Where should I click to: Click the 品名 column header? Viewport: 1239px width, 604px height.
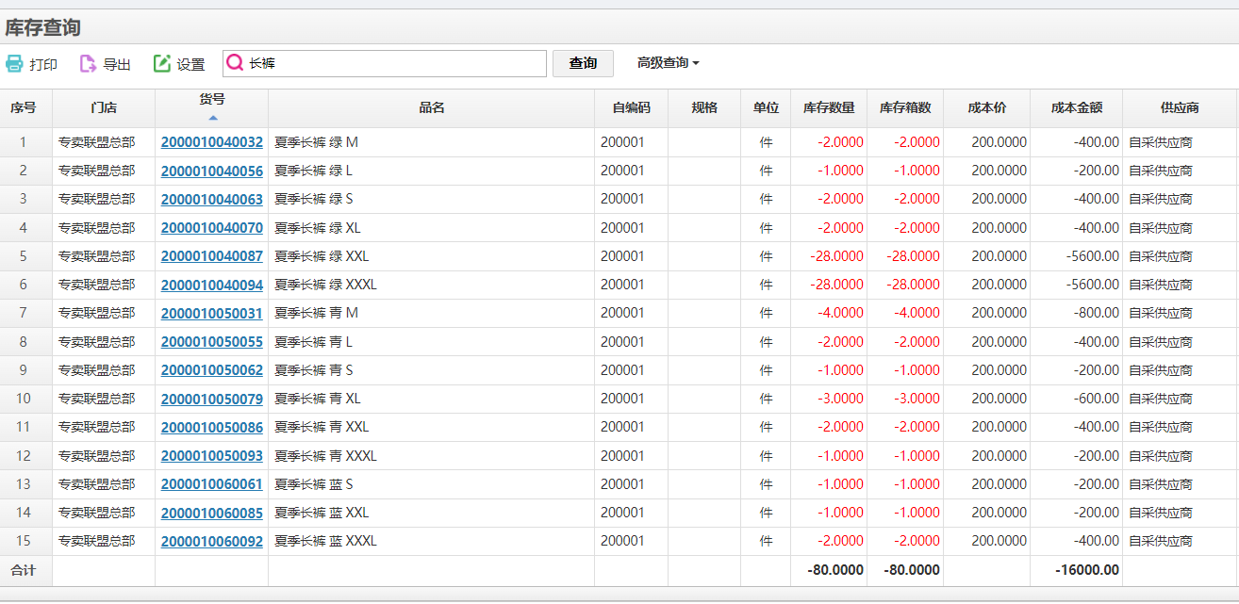[429, 107]
